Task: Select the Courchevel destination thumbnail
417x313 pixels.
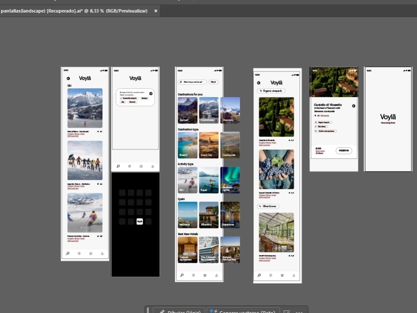Action: pos(209,110)
